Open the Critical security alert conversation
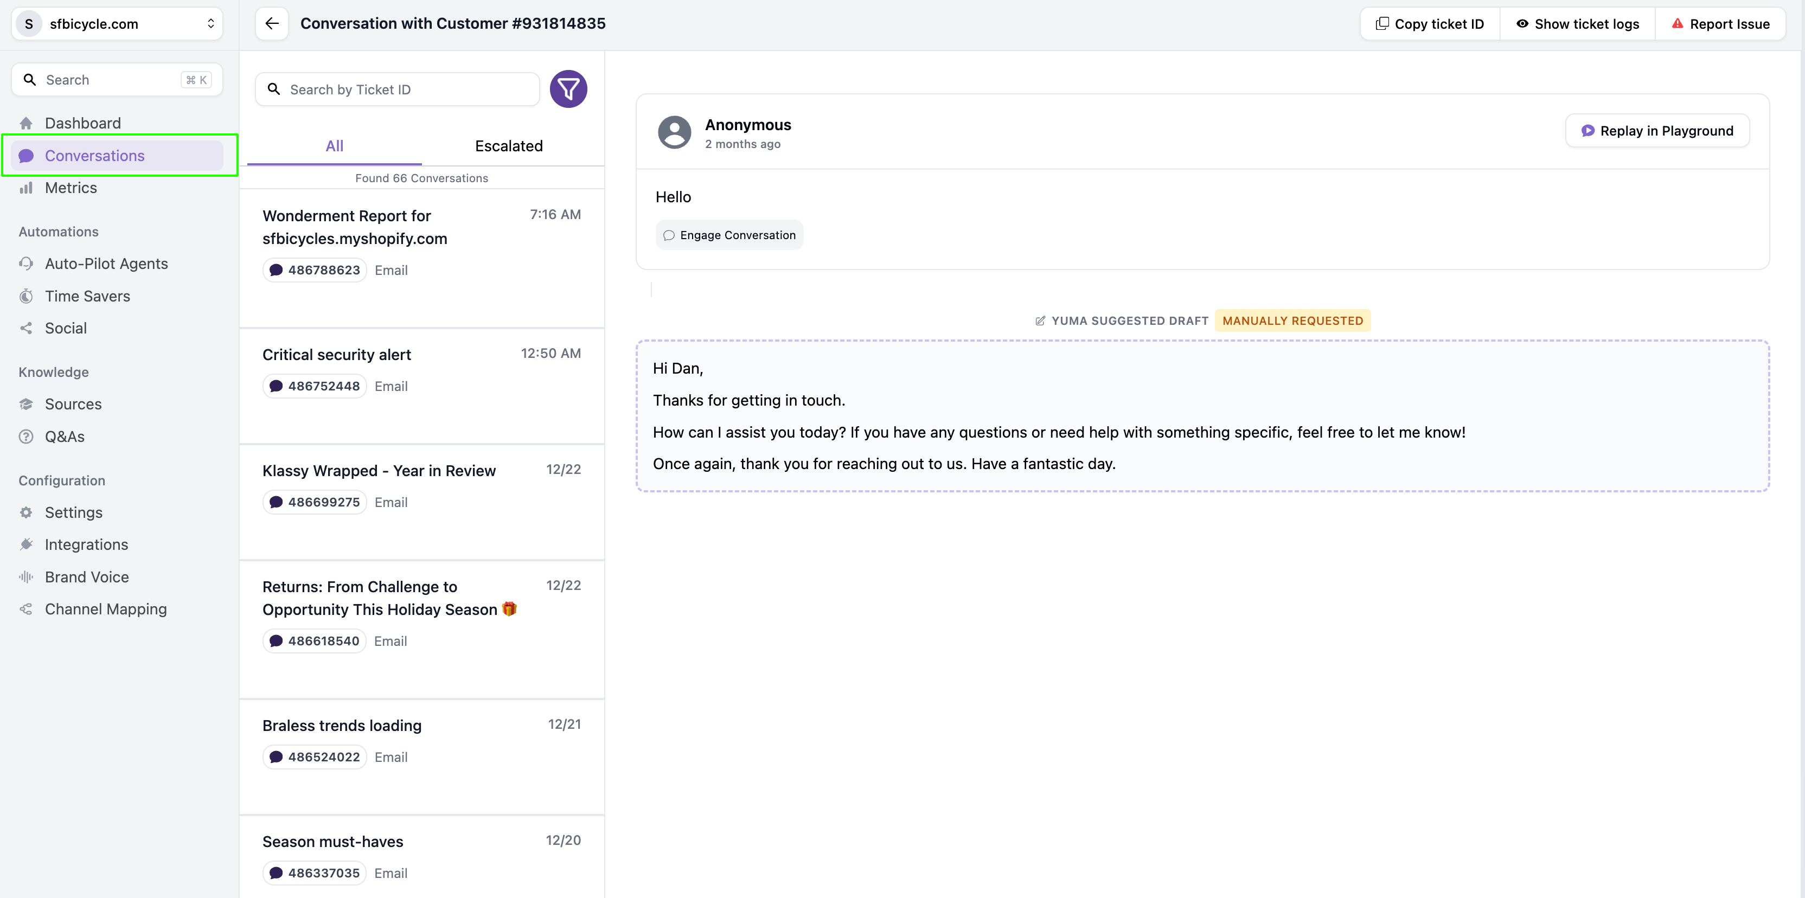Screen dimensions: 1805x898 [422, 386]
